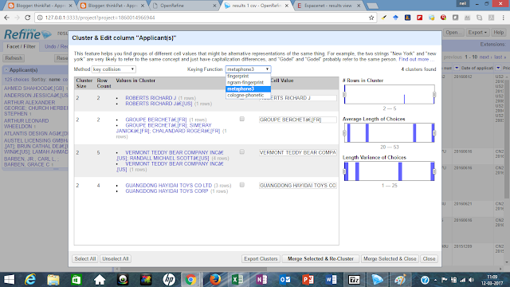Switch to the Espacenet results view tab
This screenshot has height=287, width=510.
coord(328,6)
